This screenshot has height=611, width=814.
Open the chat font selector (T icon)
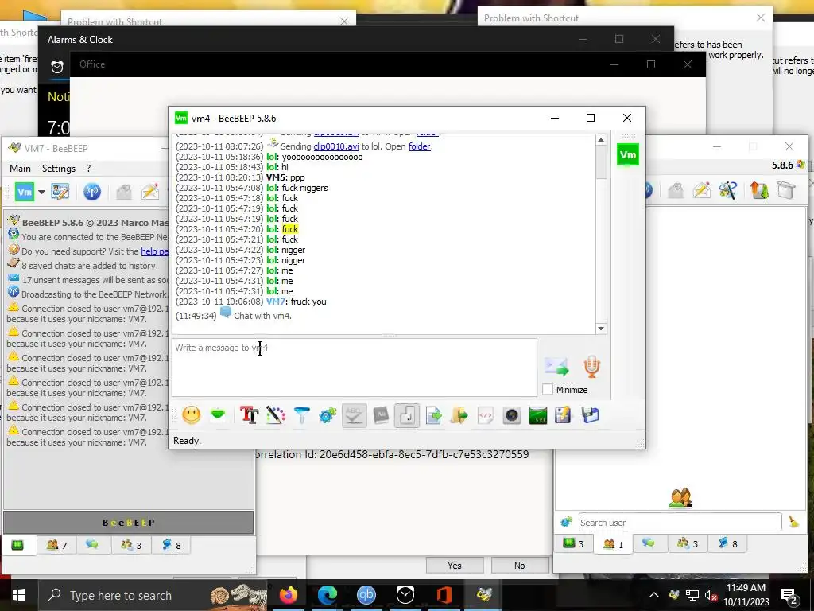pyautogui.click(x=249, y=415)
